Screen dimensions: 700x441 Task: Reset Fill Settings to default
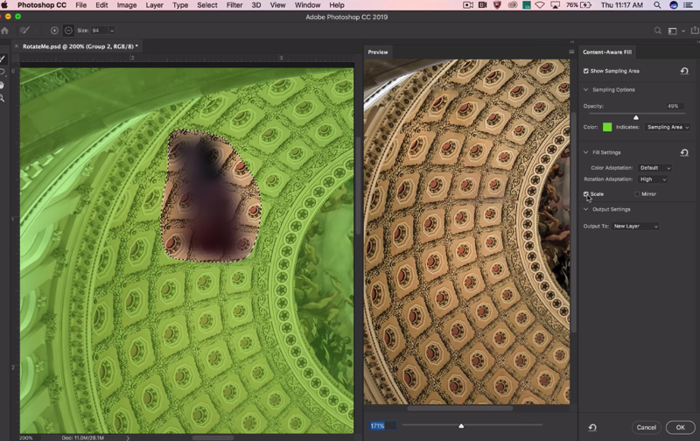[x=684, y=152]
